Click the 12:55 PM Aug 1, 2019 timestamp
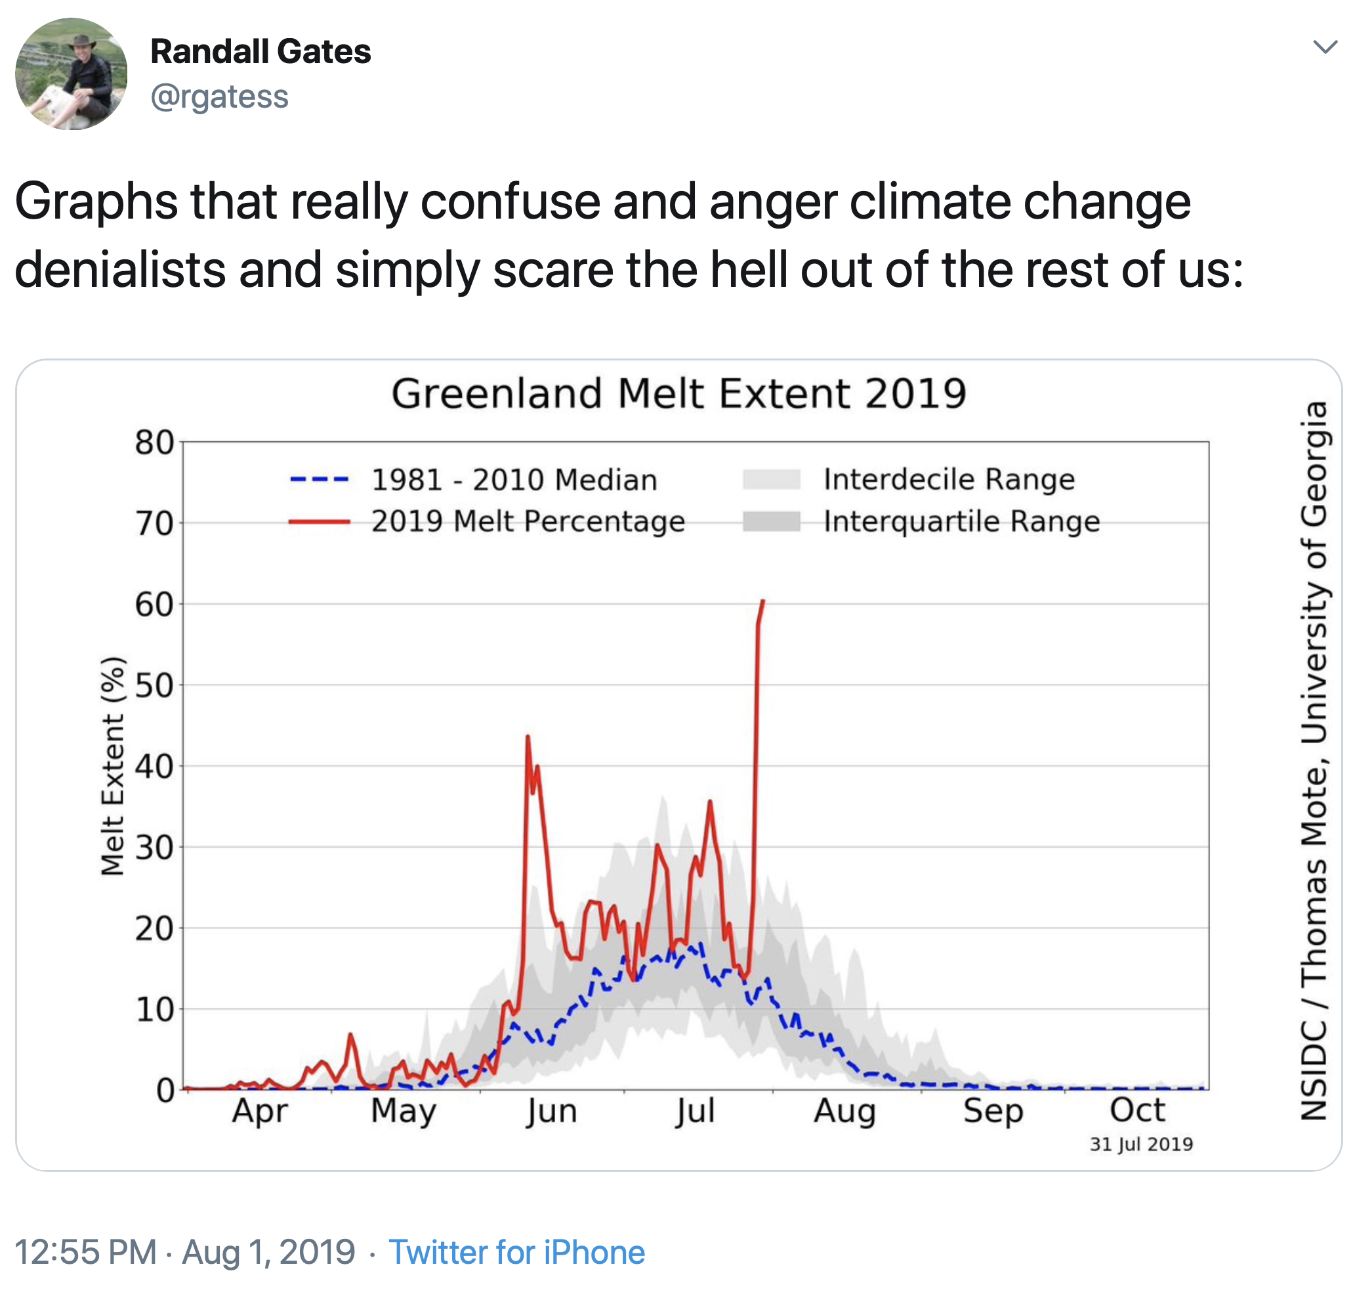The height and width of the screenshot is (1296, 1353). point(184,1252)
